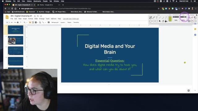Click the clear drawings icon in the annotation palette
This screenshot has width=198, height=111.
(195, 18)
